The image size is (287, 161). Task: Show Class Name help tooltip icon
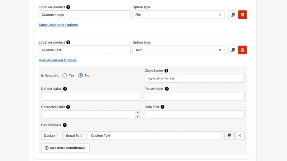(166, 70)
